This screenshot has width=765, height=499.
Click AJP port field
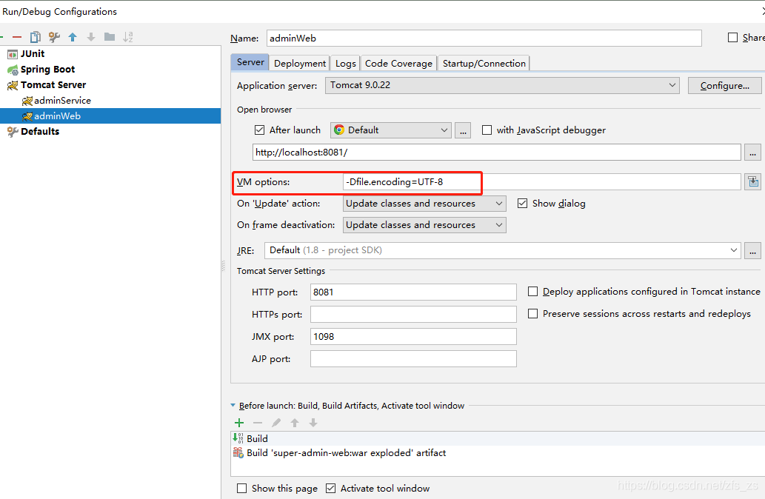coord(413,358)
